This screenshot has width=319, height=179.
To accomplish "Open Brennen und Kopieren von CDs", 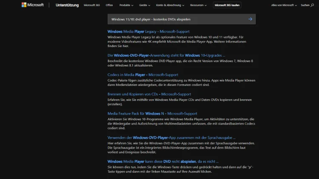I will (149, 94).
